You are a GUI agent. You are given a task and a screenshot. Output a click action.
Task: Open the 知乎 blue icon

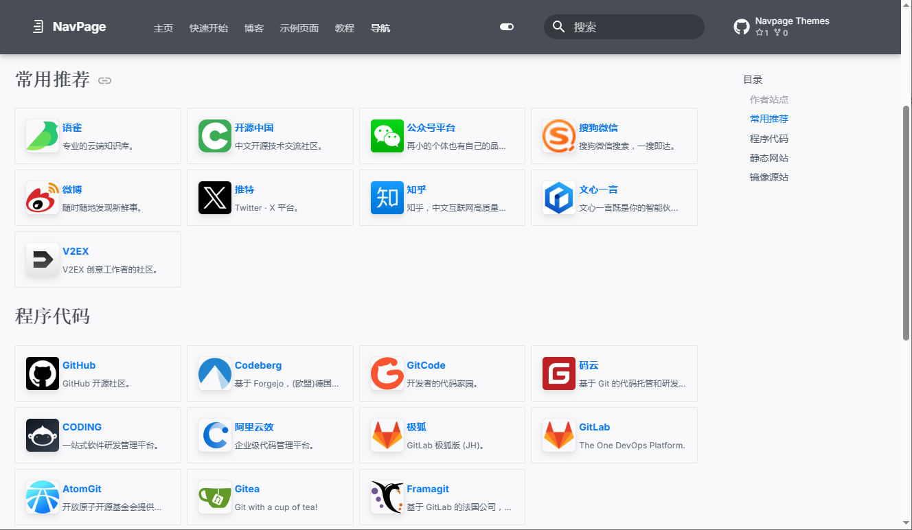coord(387,198)
